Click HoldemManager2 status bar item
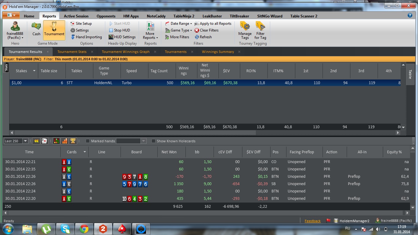418x235 pixels. coord(352,221)
